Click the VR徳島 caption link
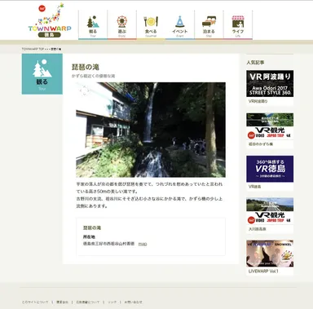Screen dimensions: 313x309 [x=255, y=187]
